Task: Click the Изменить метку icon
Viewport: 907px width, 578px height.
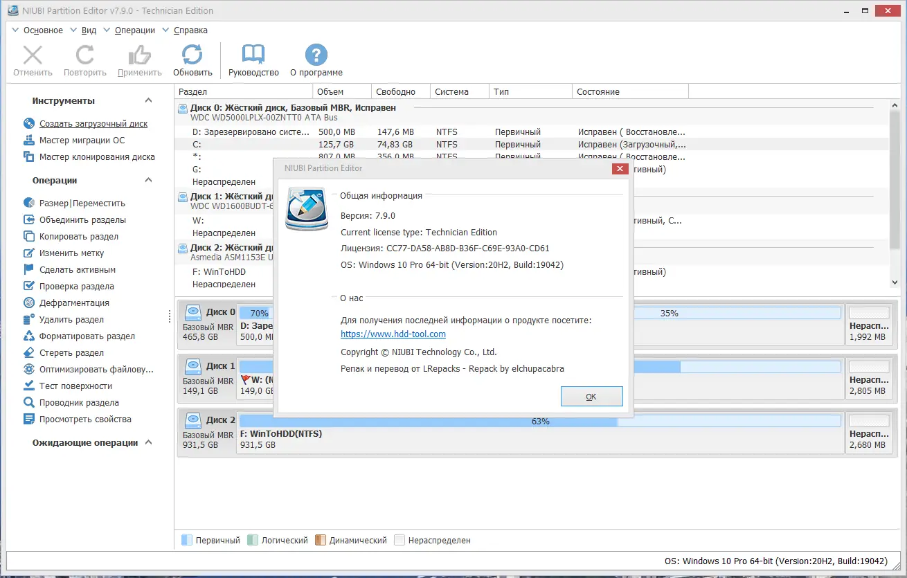Action: click(x=29, y=253)
